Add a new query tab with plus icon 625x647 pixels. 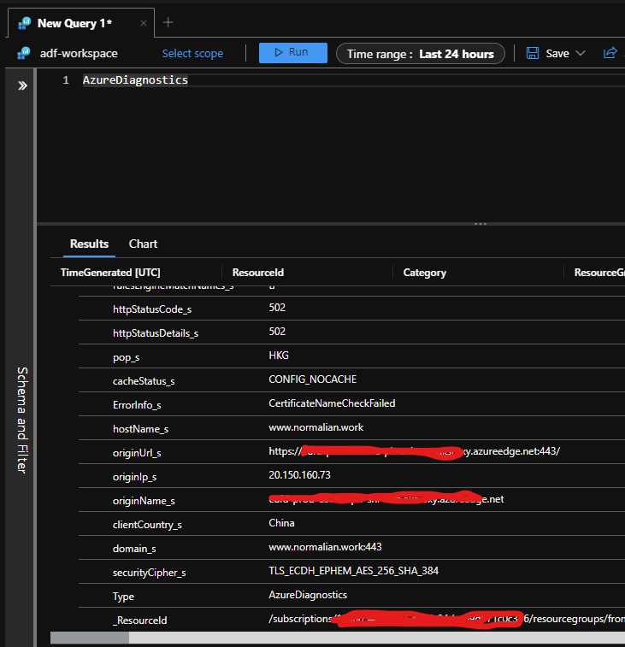168,22
